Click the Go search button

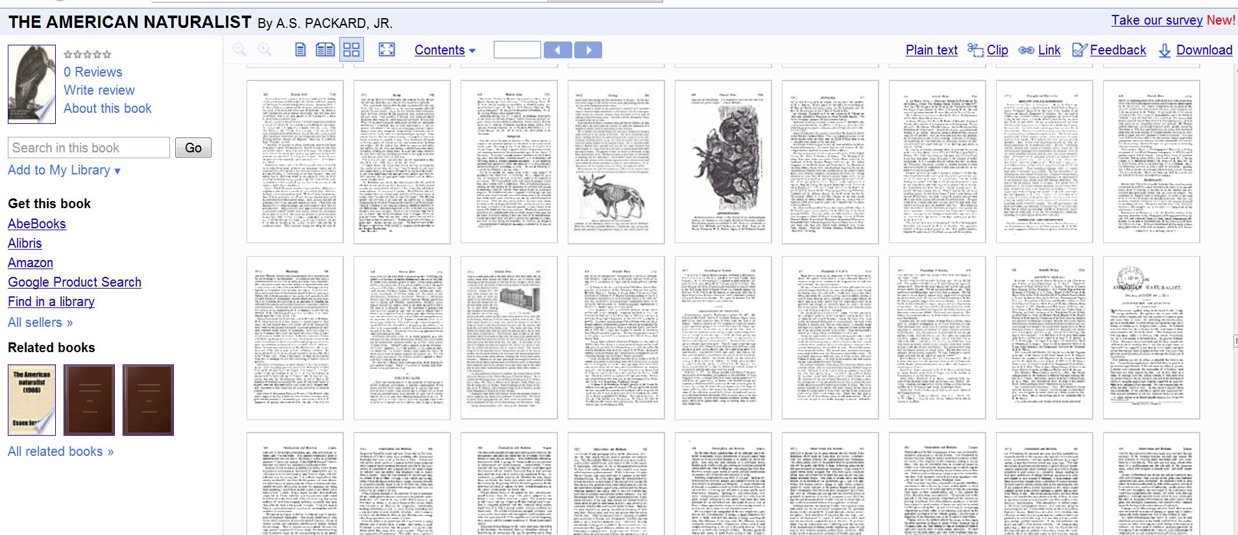click(x=193, y=148)
